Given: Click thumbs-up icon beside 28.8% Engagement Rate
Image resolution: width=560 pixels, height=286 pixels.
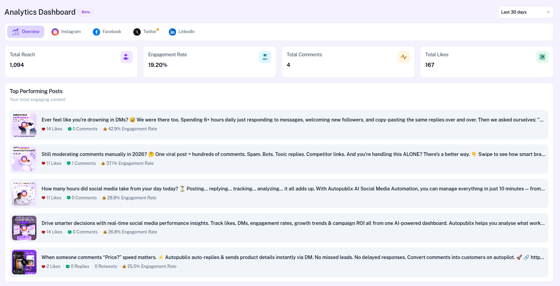Looking at the screenshot, I should point(104,198).
